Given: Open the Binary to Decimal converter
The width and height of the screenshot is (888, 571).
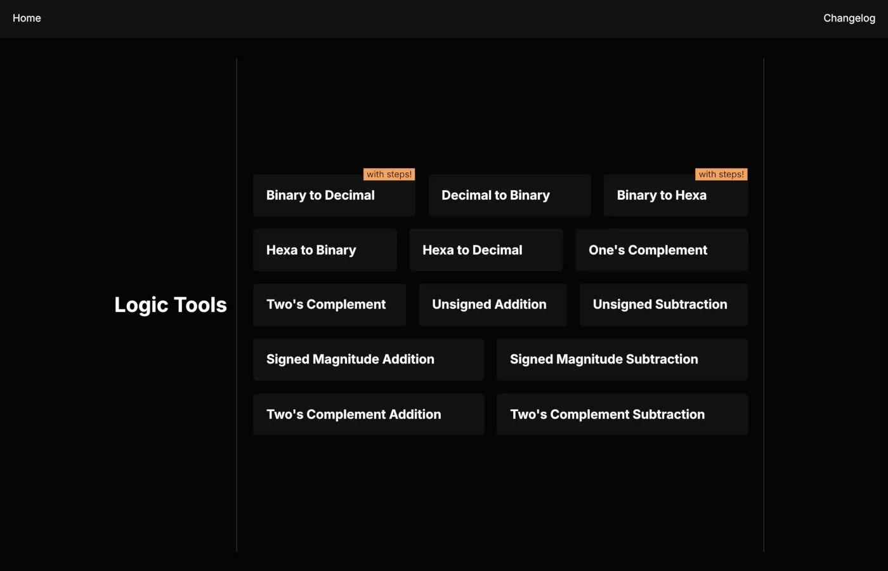Looking at the screenshot, I should click(334, 195).
